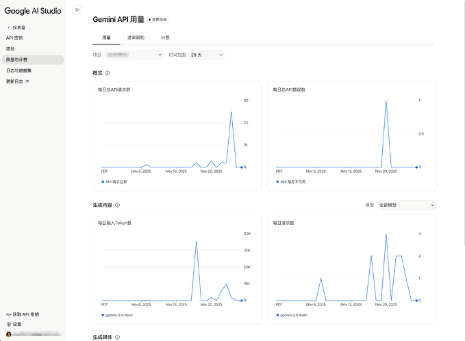
Task: Click the gear icon for 设置
Action: click(x=9, y=324)
